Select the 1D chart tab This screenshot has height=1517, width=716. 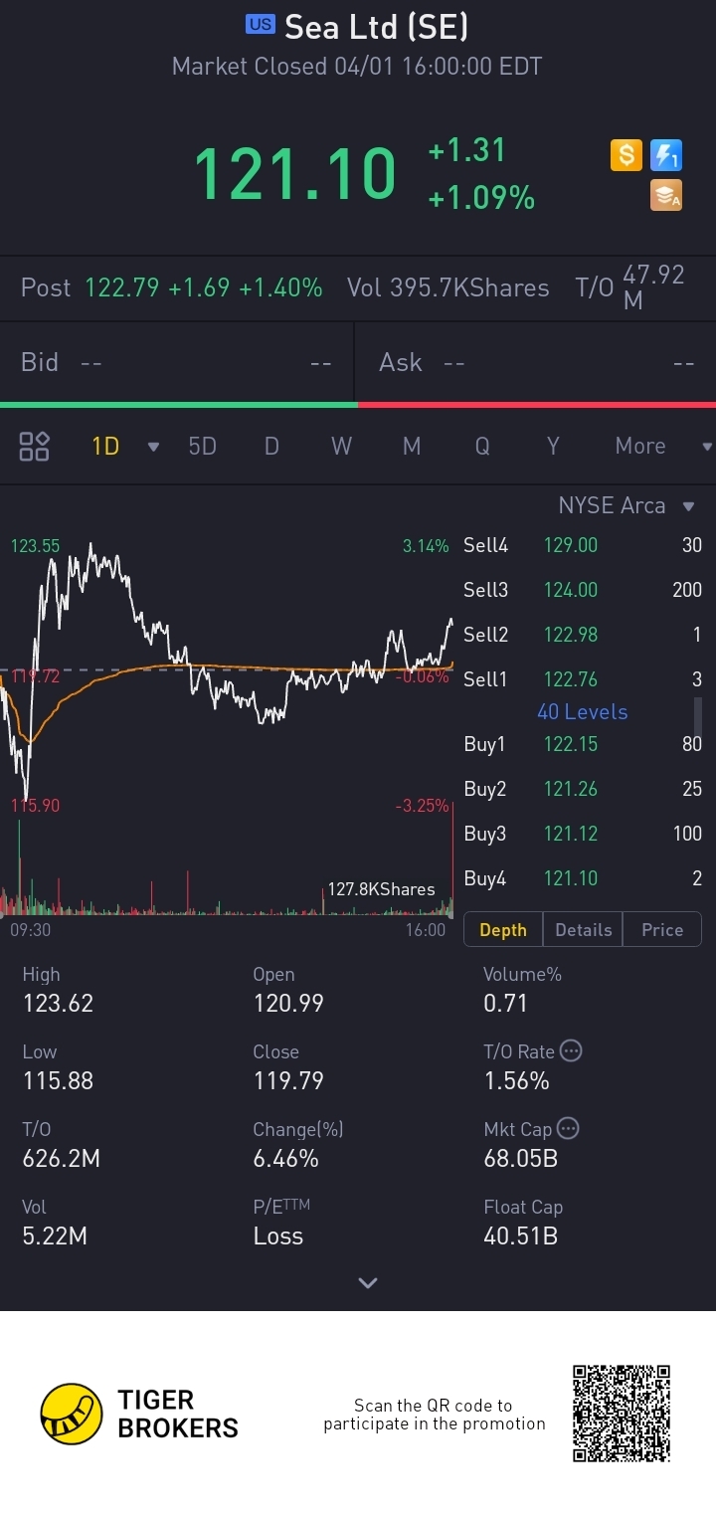pyautogui.click(x=105, y=446)
